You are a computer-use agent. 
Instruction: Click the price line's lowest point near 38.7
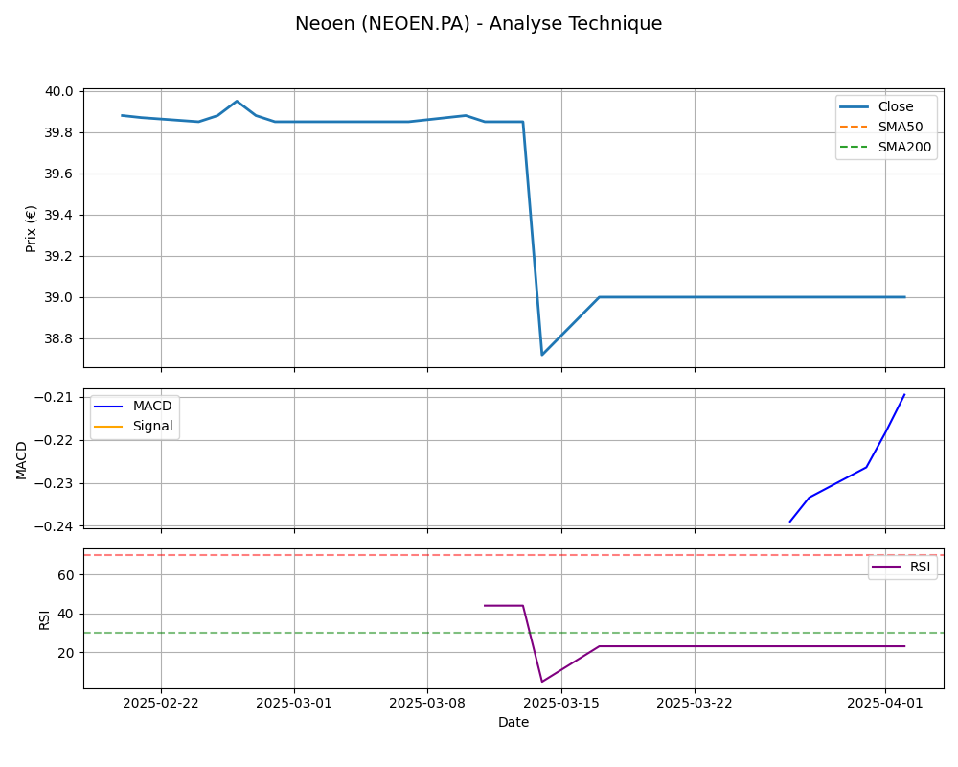[x=542, y=355]
